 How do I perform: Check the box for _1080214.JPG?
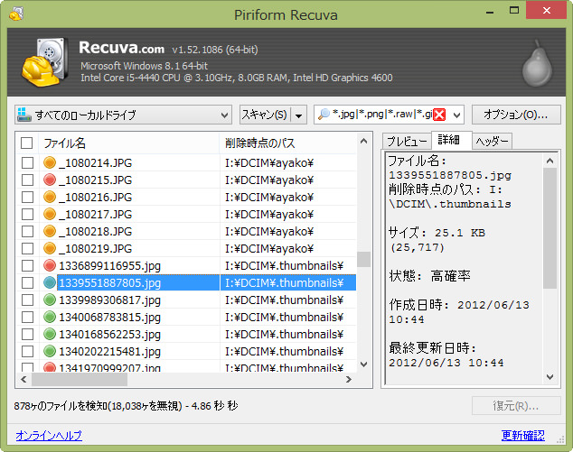pyautogui.click(x=27, y=162)
